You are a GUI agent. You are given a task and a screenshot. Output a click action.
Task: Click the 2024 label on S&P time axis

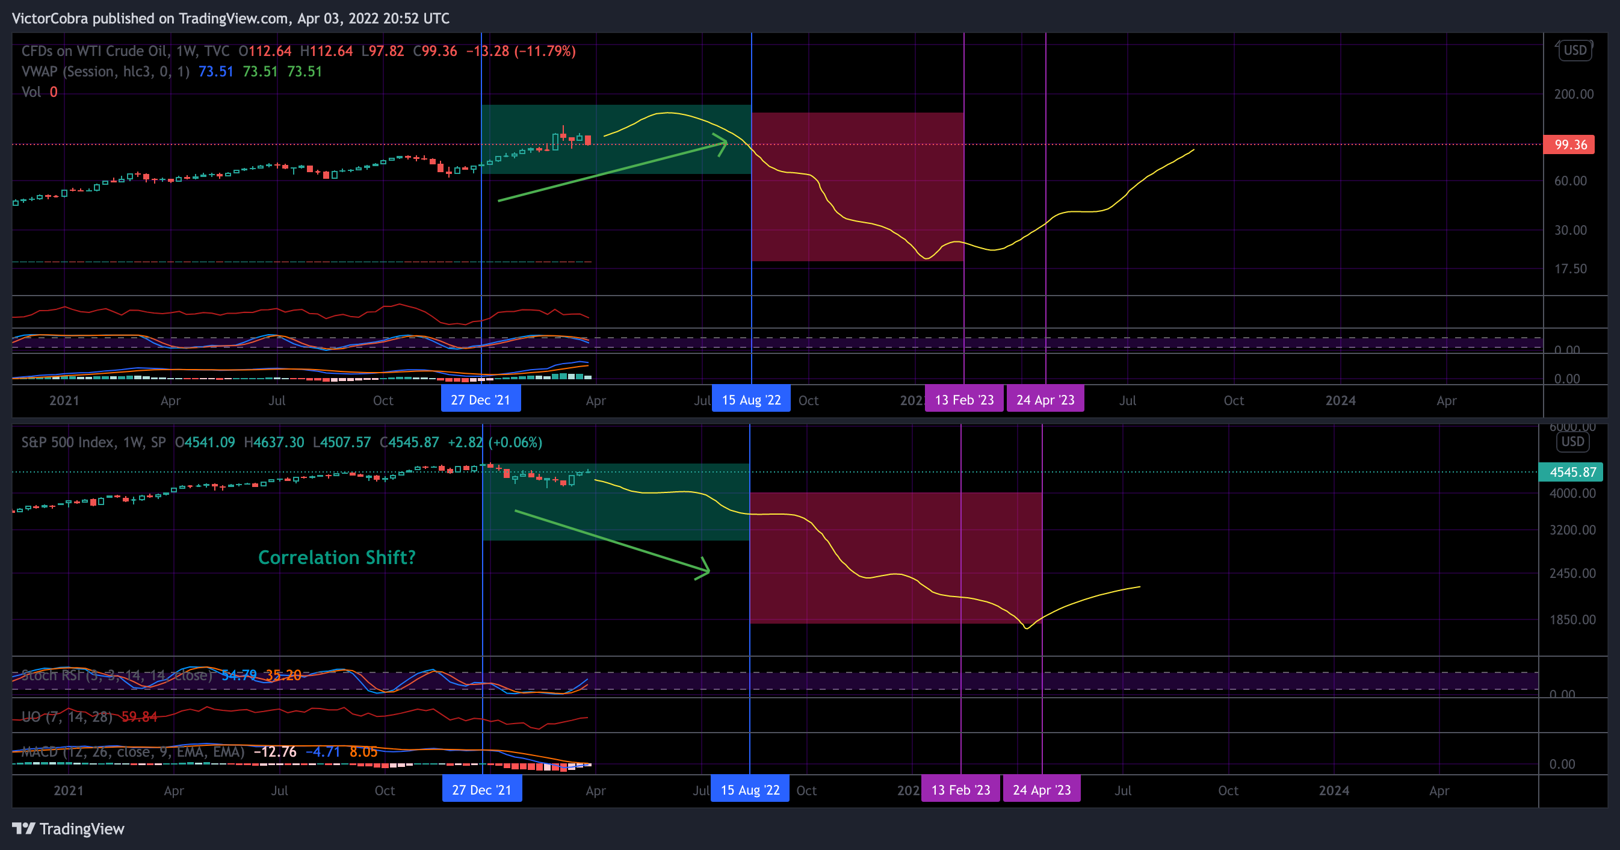coord(1334,791)
